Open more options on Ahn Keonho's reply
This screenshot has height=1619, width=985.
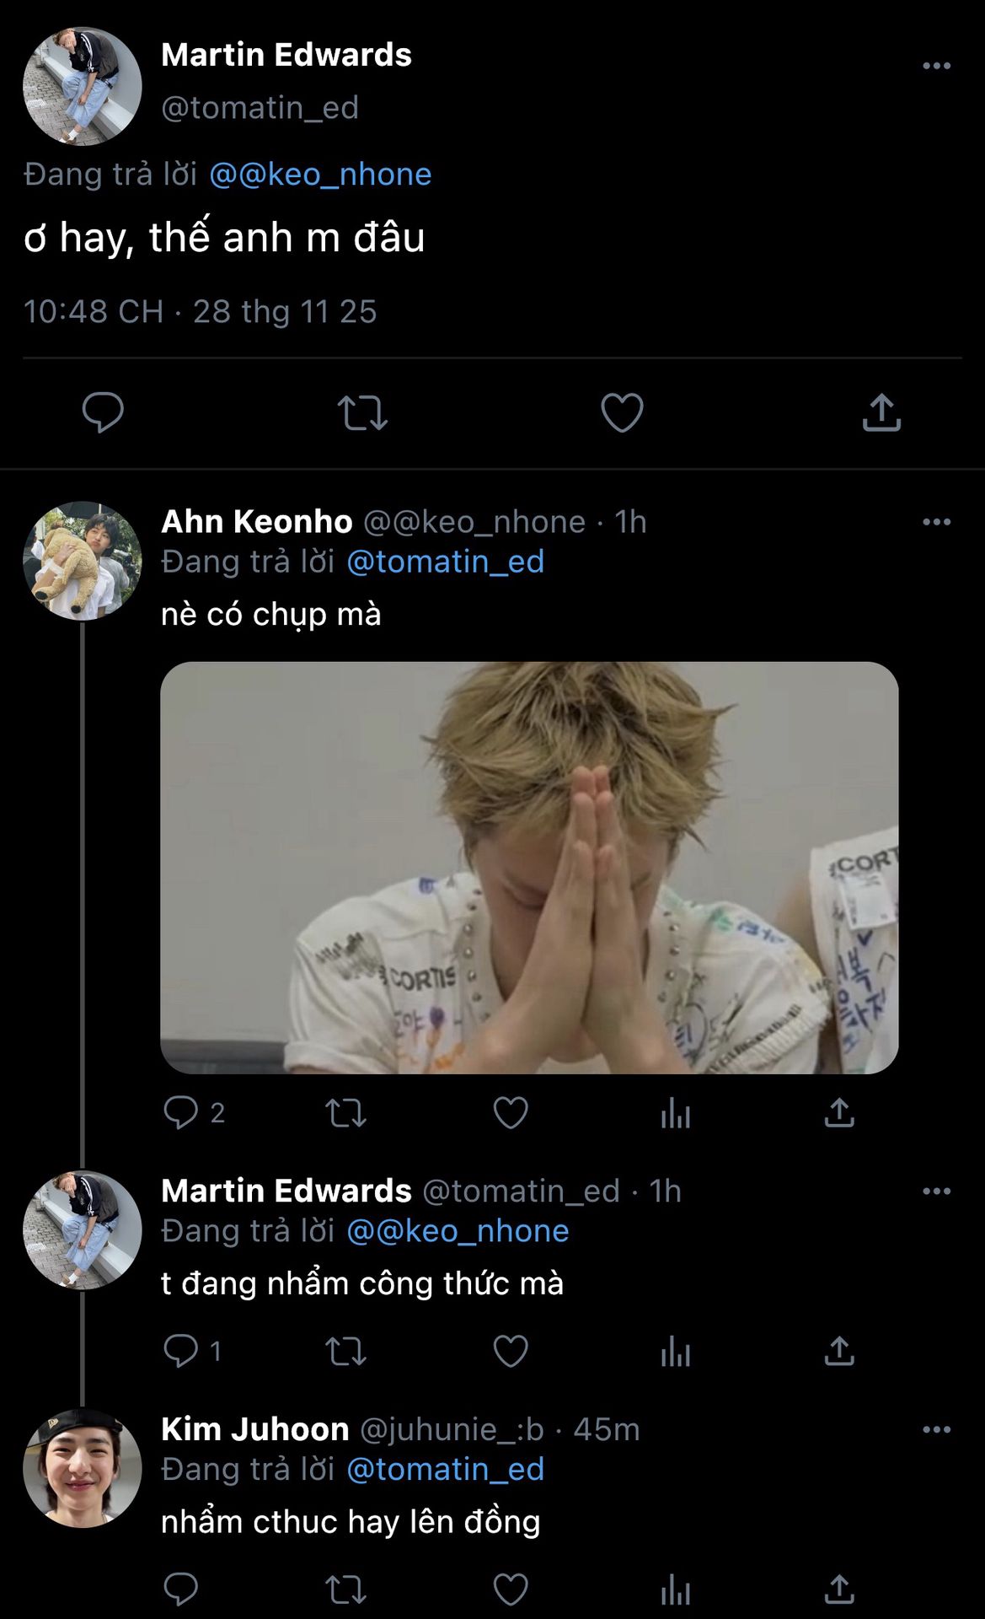pyautogui.click(x=936, y=522)
